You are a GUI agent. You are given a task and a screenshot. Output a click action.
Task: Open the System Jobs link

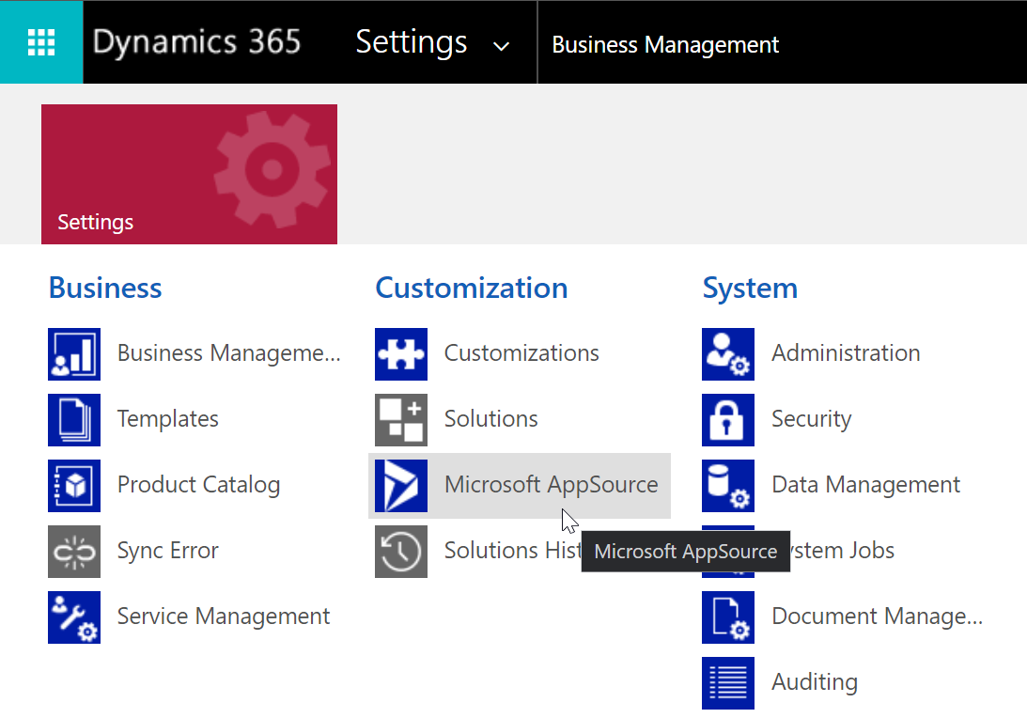[842, 551]
